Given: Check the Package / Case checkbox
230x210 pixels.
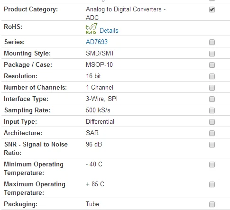Looking at the screenshot, I should click(212, 65).
